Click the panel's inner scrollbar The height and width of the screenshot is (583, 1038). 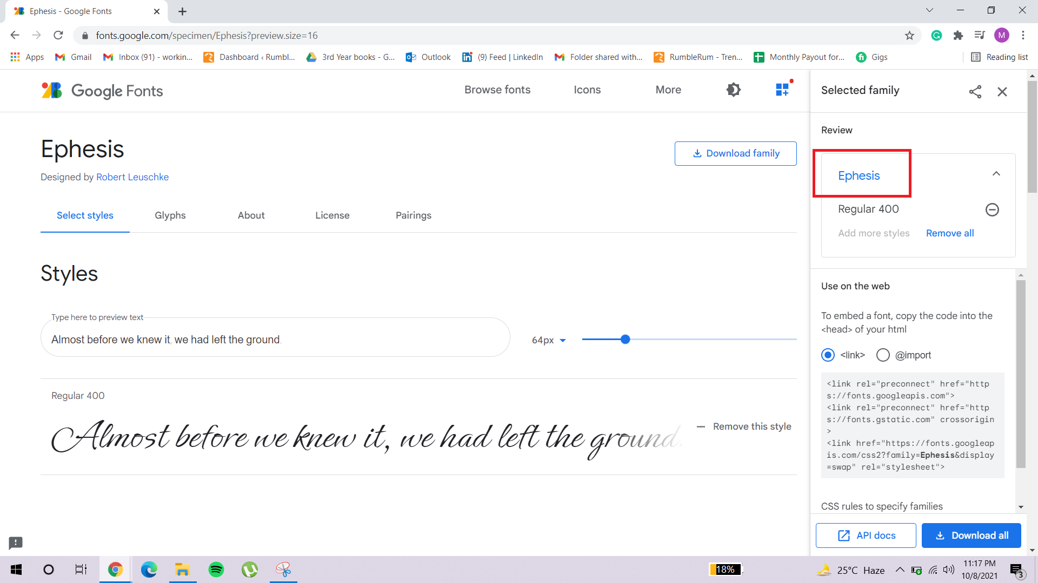(x=1021, y=374)
